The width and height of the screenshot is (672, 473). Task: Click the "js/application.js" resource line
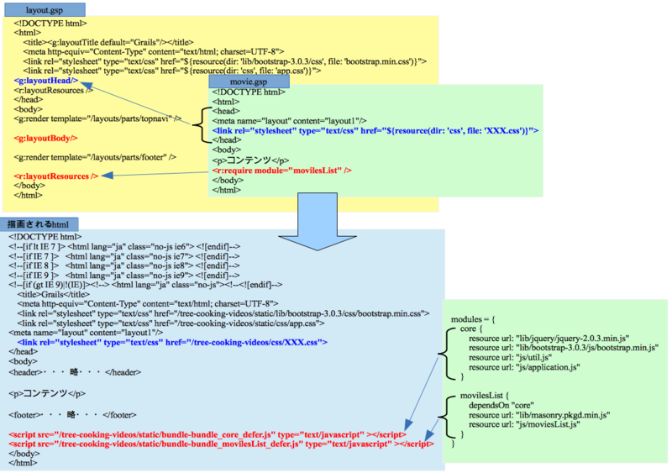coord(524,367)
